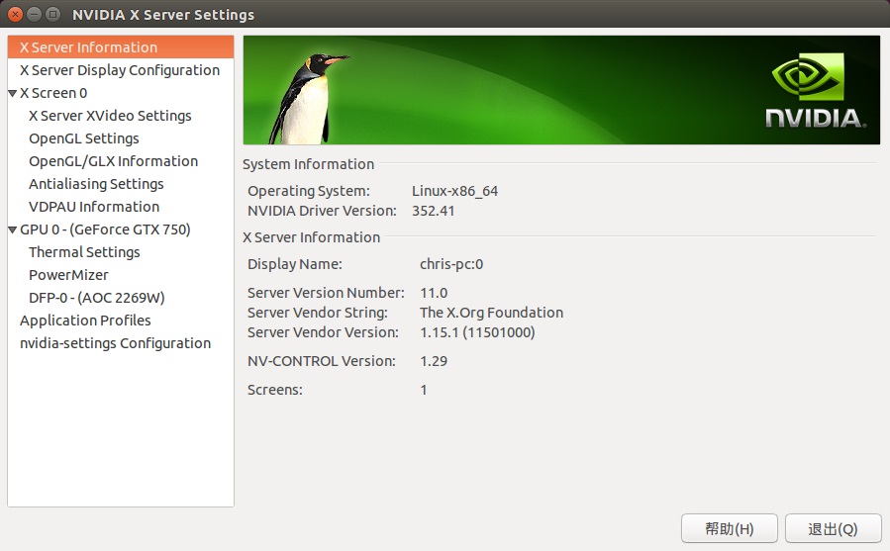This screenshot has height=551, width=890.
Task: Open the OpenGL Settings page
Action: 84,138
